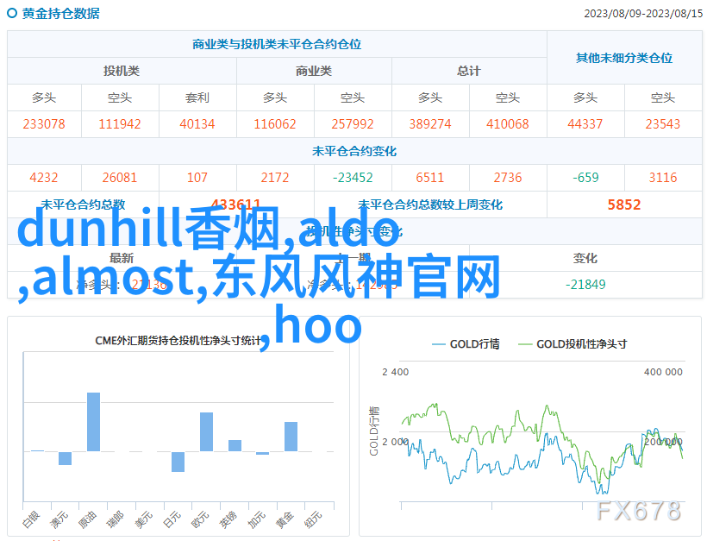The image size is (707, 541).
Task: Click the circle icon beside 黄金持仓数据
Action: coord(12,13)
